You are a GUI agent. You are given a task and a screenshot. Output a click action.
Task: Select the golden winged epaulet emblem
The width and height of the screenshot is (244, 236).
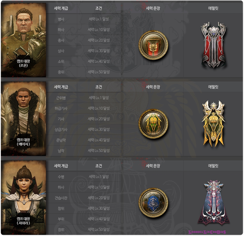213,123
